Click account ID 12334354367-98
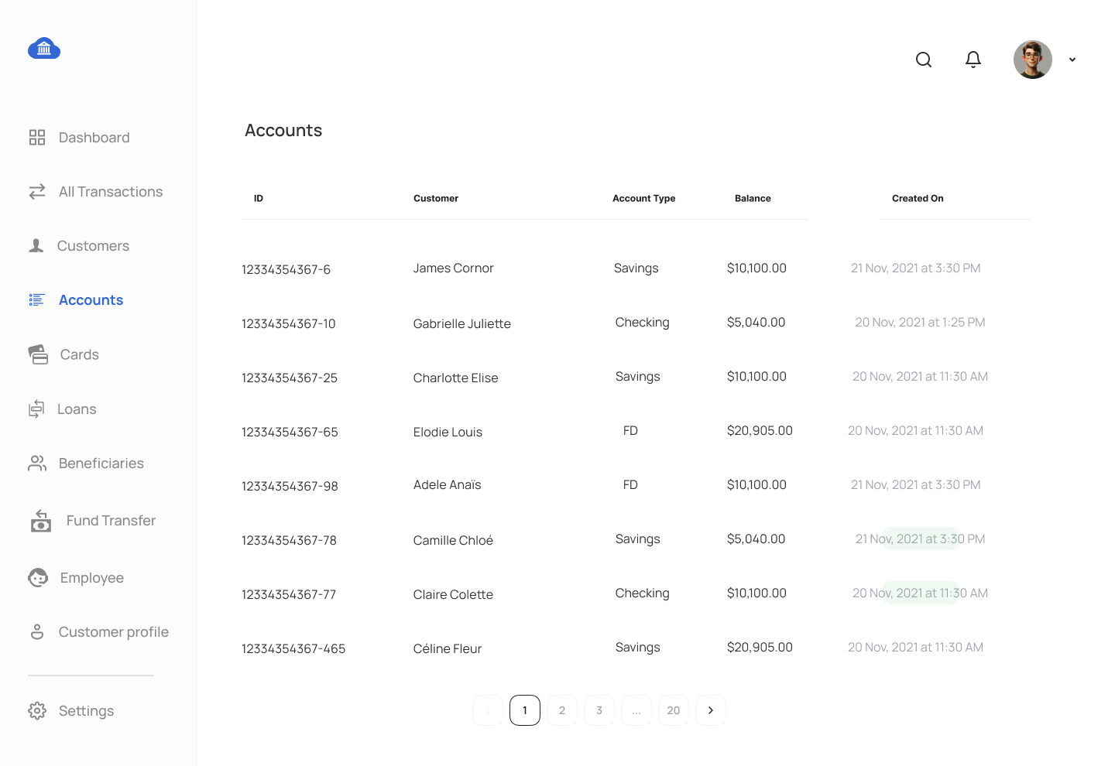This screenshot has height=766, width=1115. (290, 487)
